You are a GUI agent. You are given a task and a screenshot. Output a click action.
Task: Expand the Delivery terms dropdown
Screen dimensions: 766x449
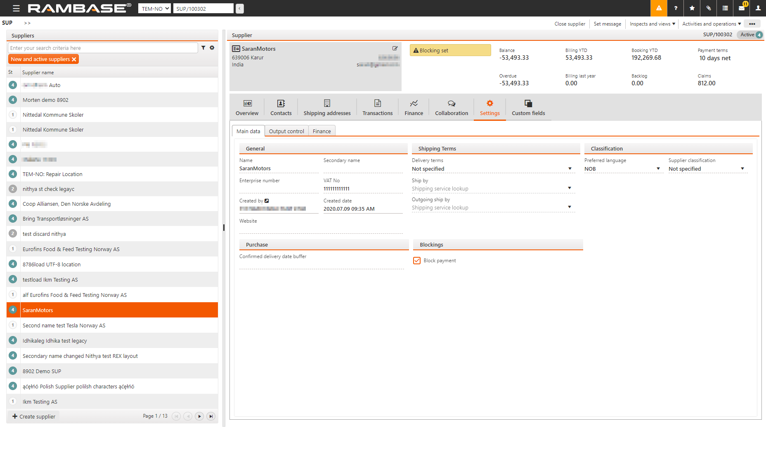click(x=570, y=169)
